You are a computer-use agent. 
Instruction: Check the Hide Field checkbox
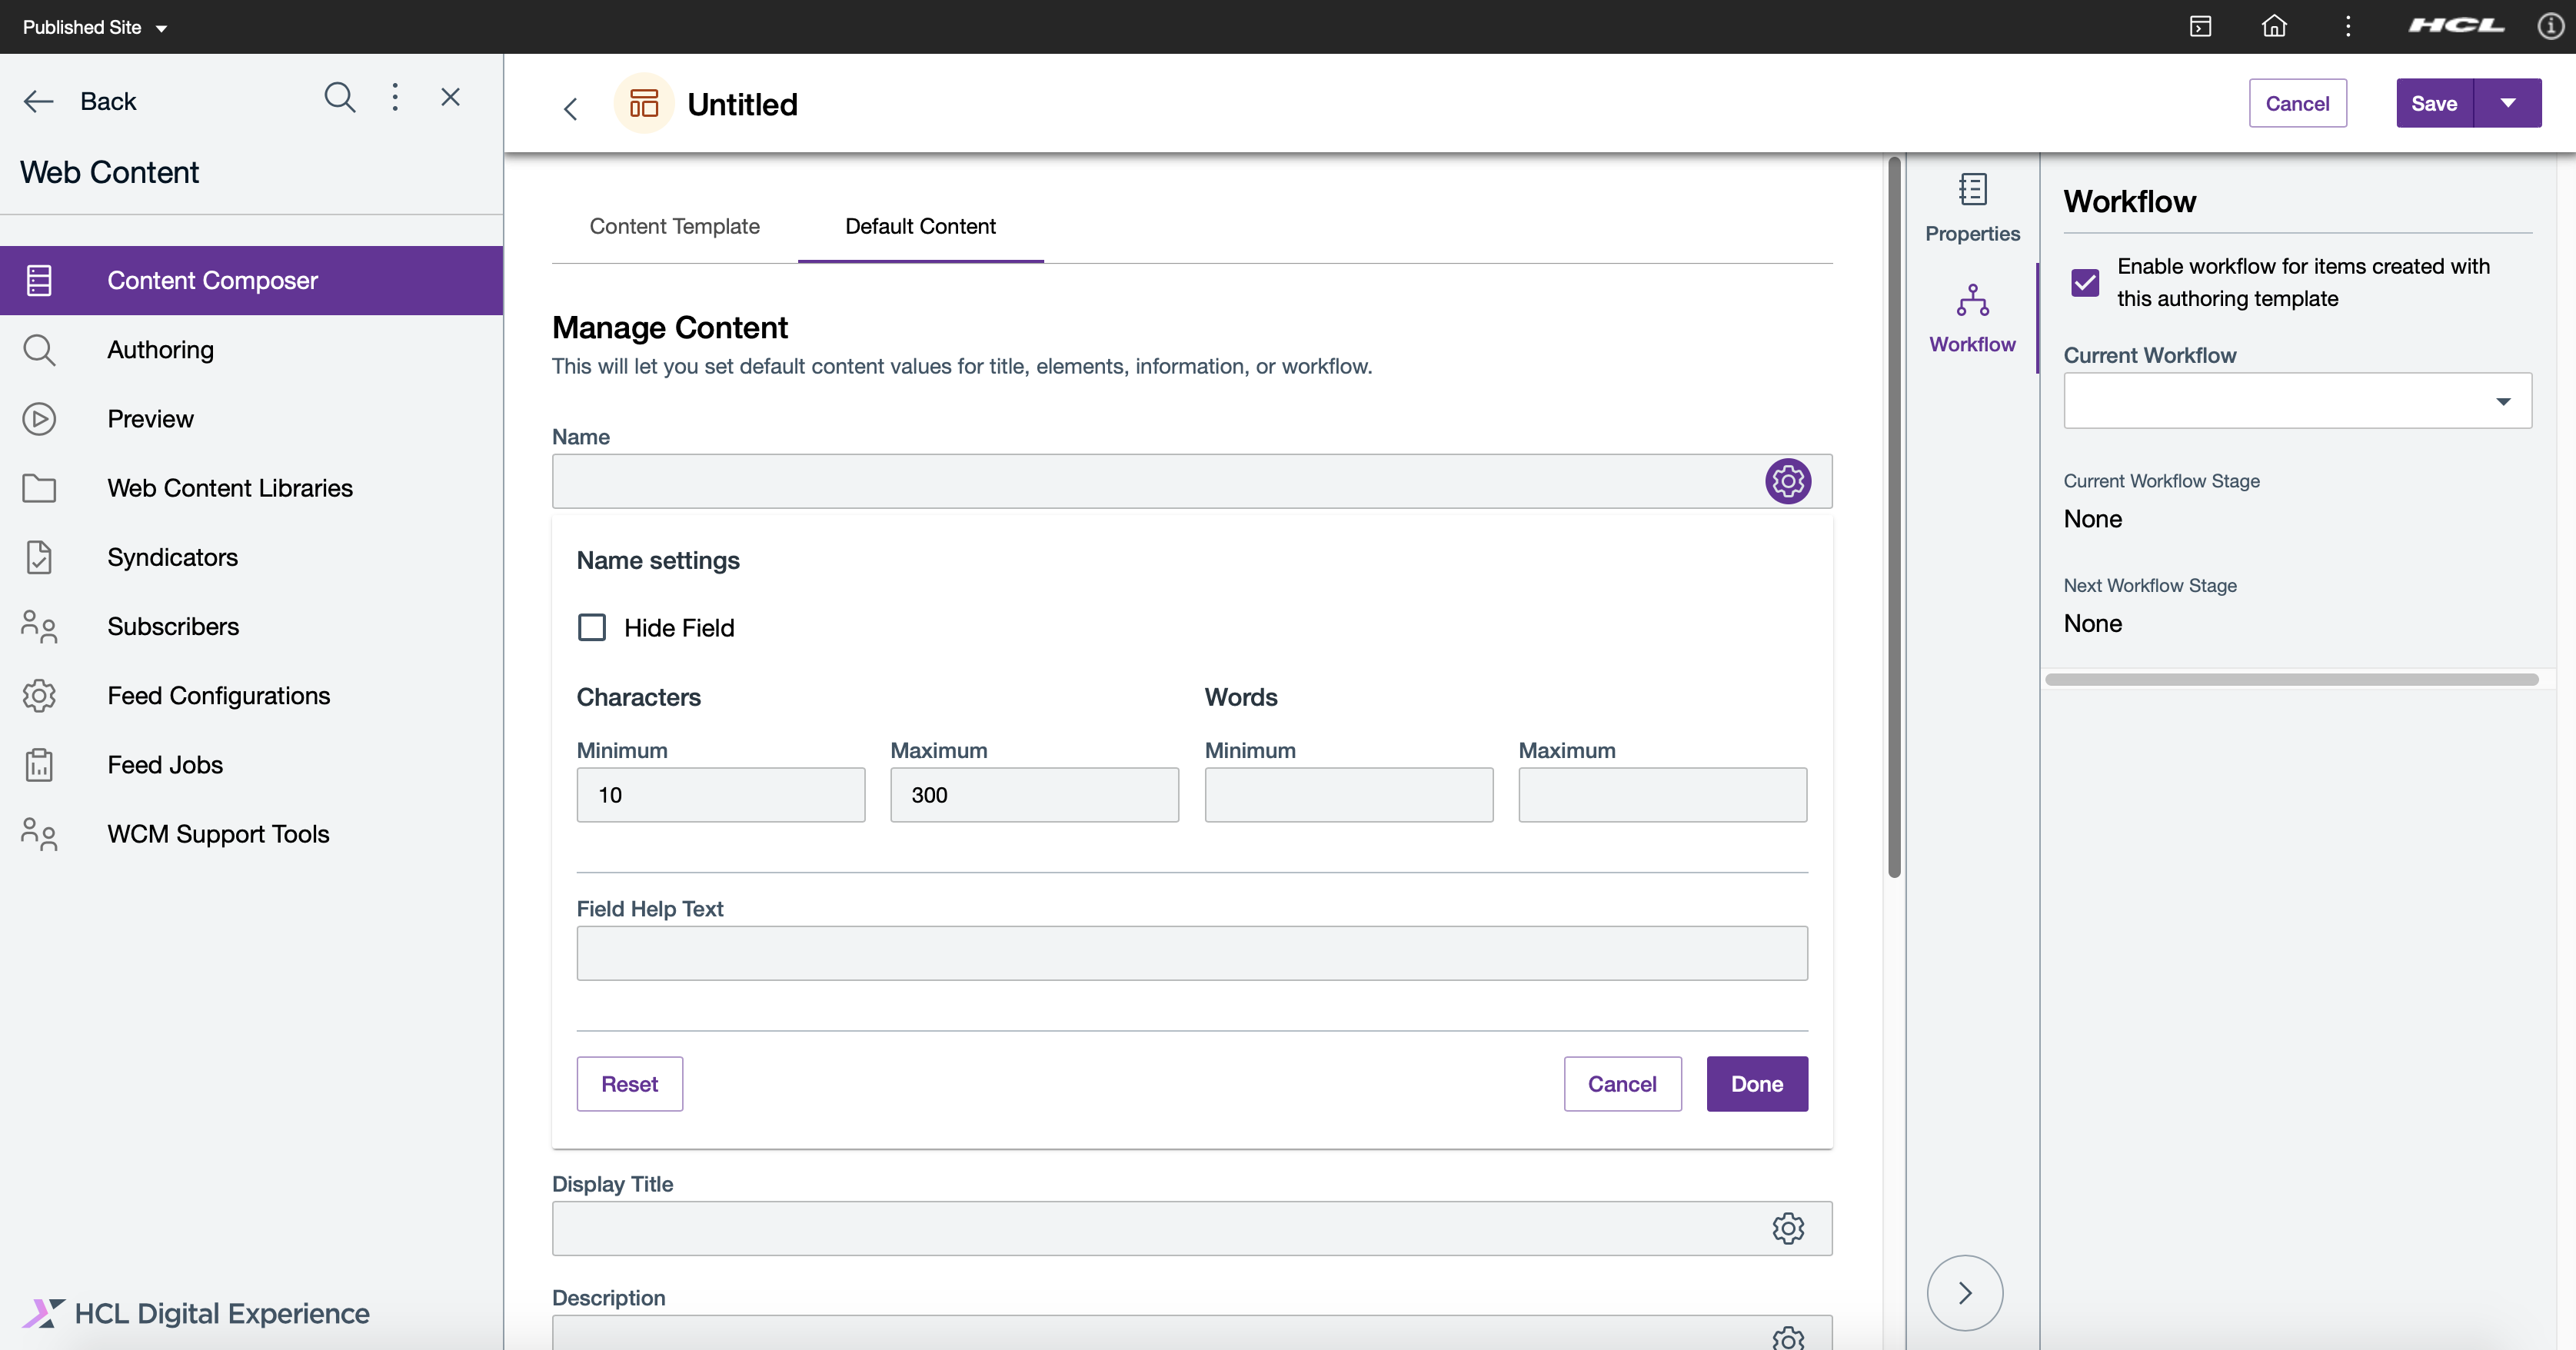(x=592, y=627)
